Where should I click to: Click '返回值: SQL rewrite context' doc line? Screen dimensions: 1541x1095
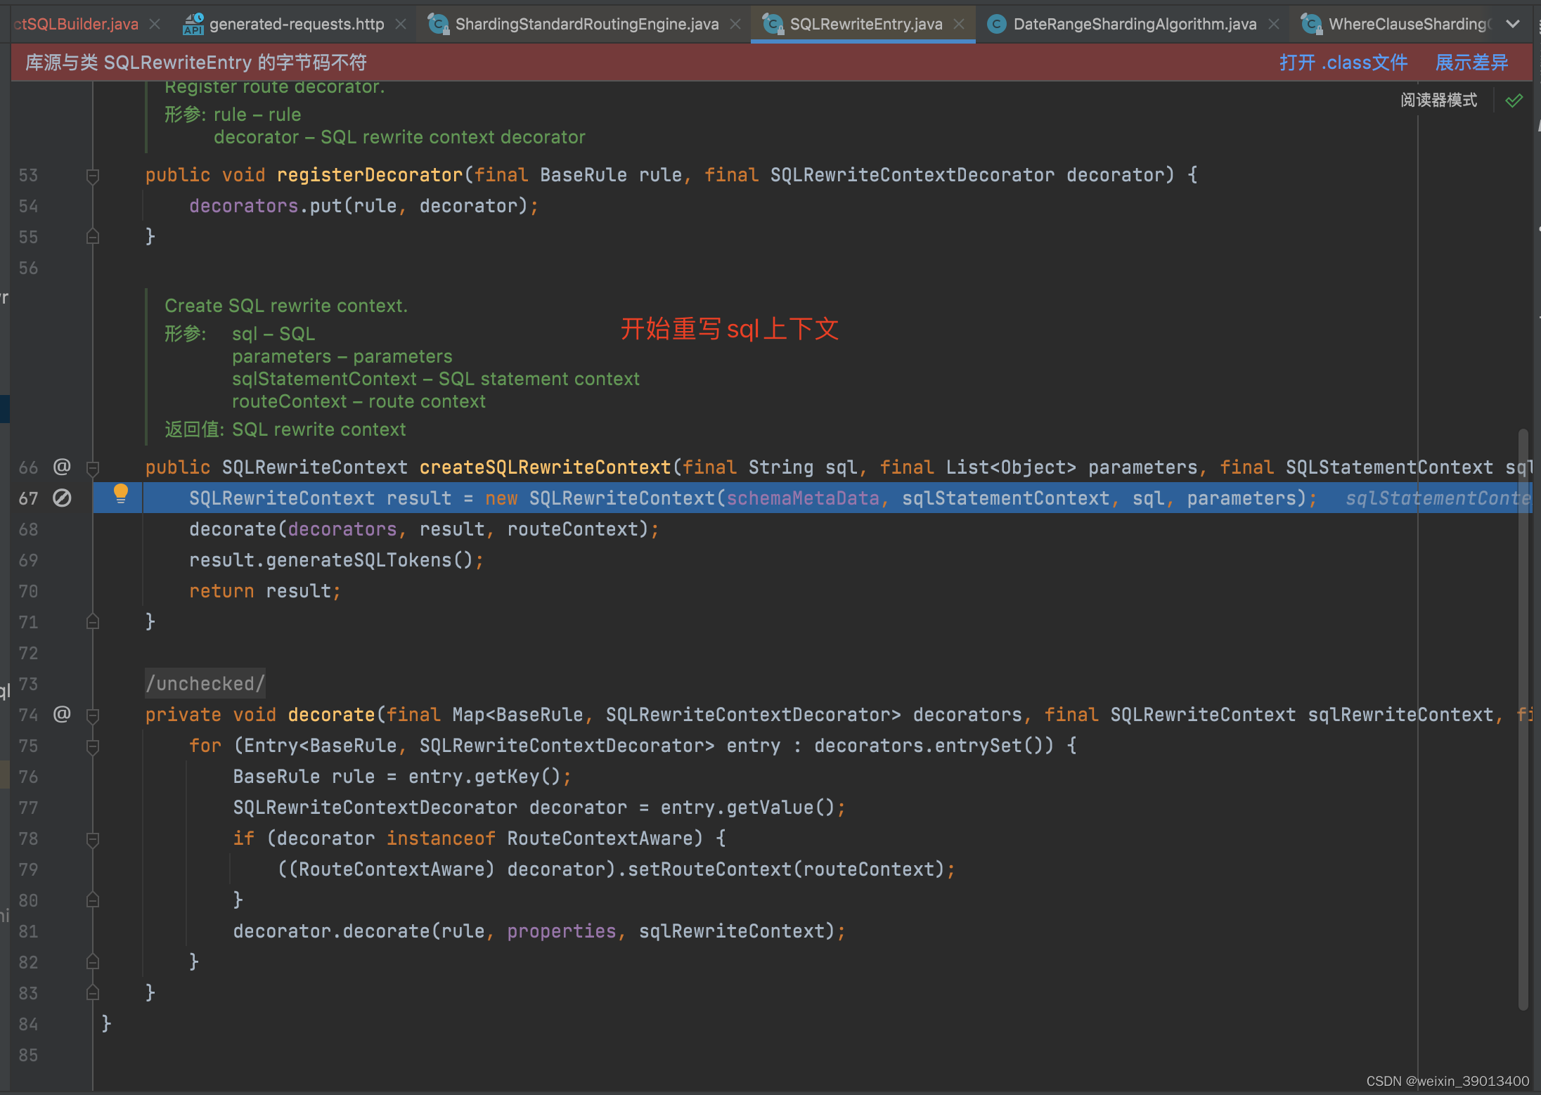pyautogui.click(x=285, y=429)
